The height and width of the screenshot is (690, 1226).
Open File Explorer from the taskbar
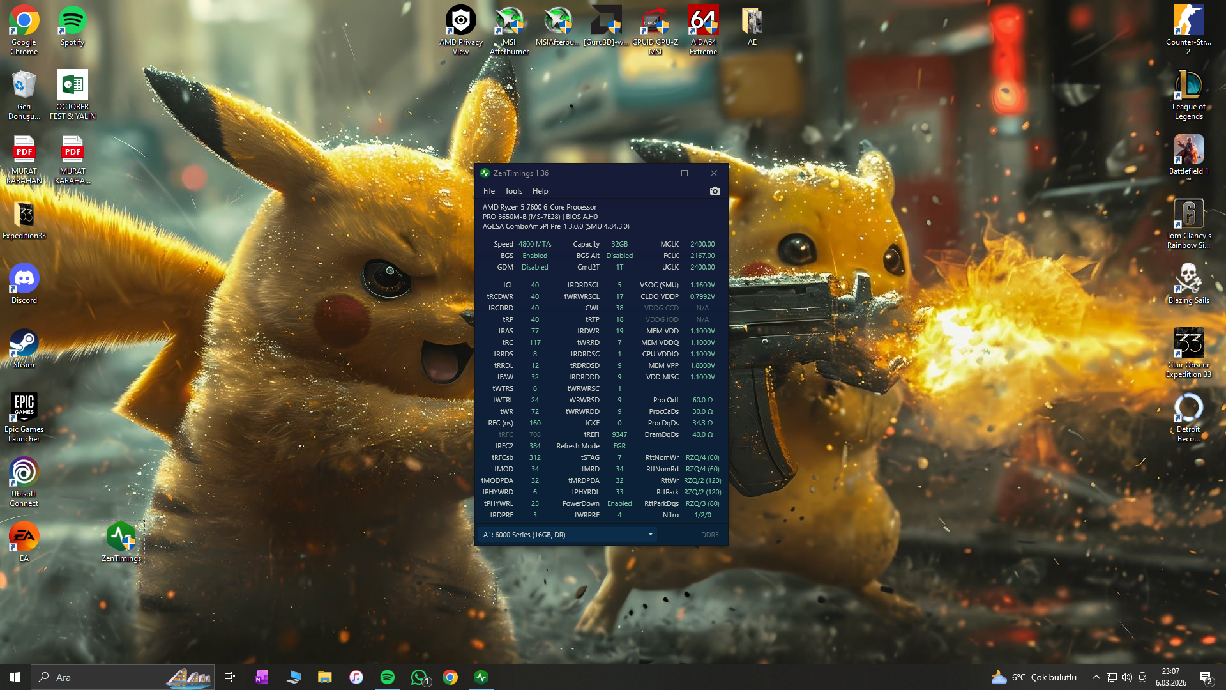325,677
